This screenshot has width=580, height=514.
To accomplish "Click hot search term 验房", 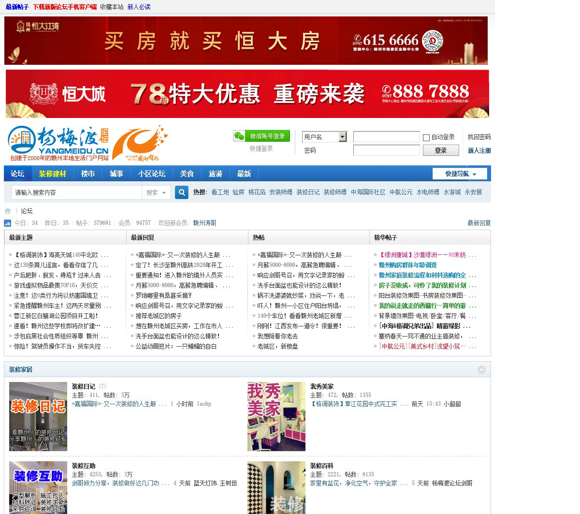I will (x=238, y=192).
